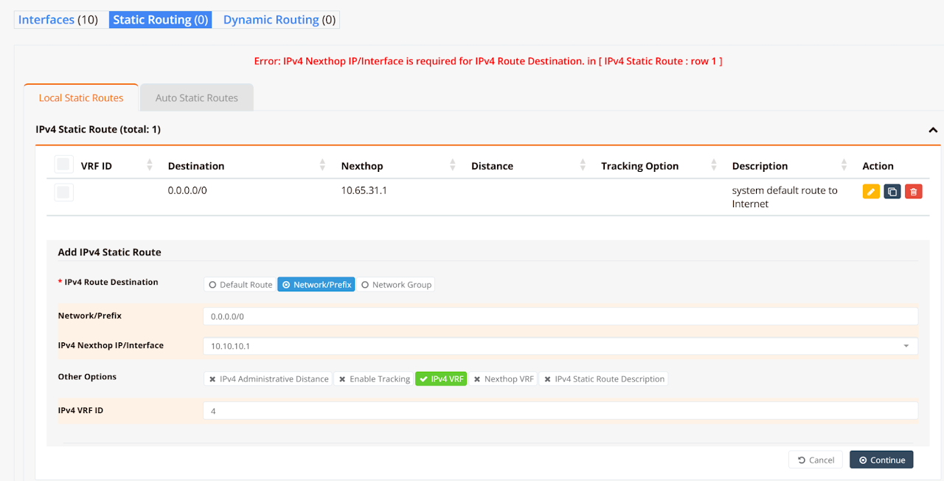The width and height of the screenshot is (944, 481).
Task: Tick the checkbox for the 0.0.0.0/0 row
Action: point(63,193)
